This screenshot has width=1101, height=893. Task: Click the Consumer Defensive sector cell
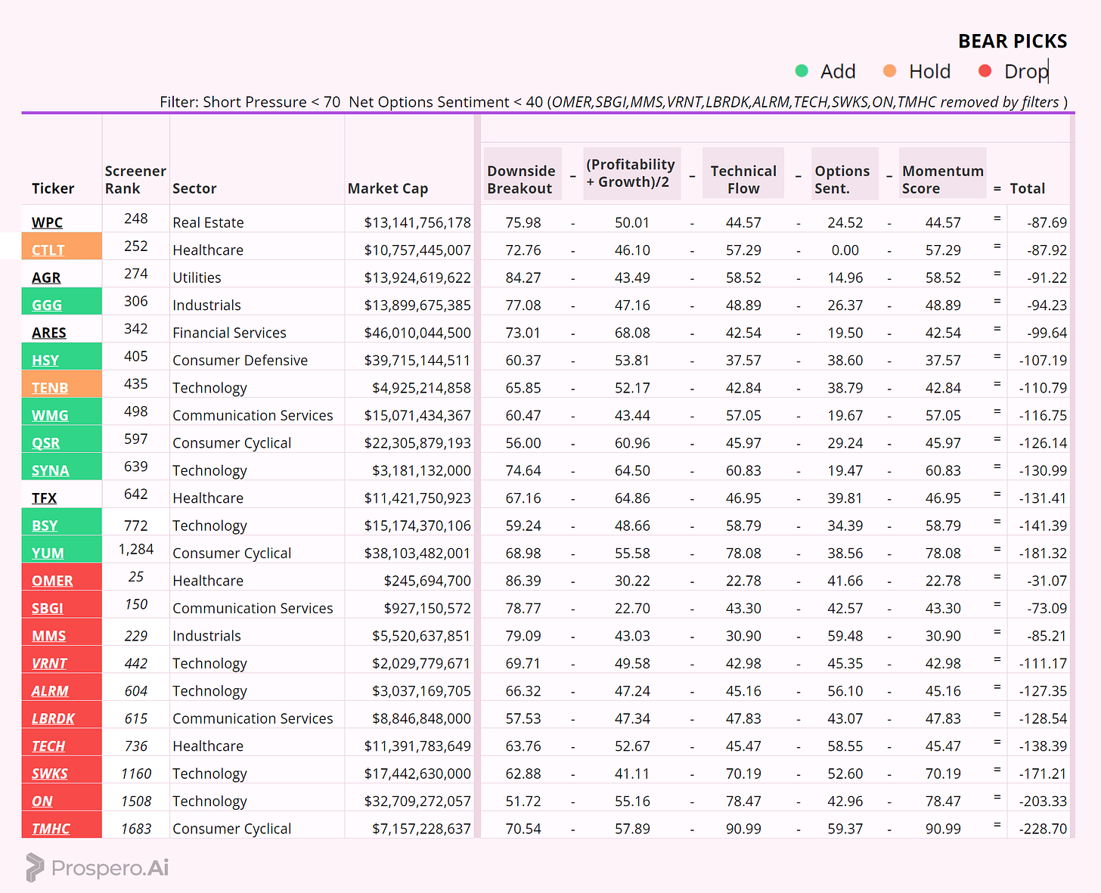pyautogui.click(x=240, y=361)
